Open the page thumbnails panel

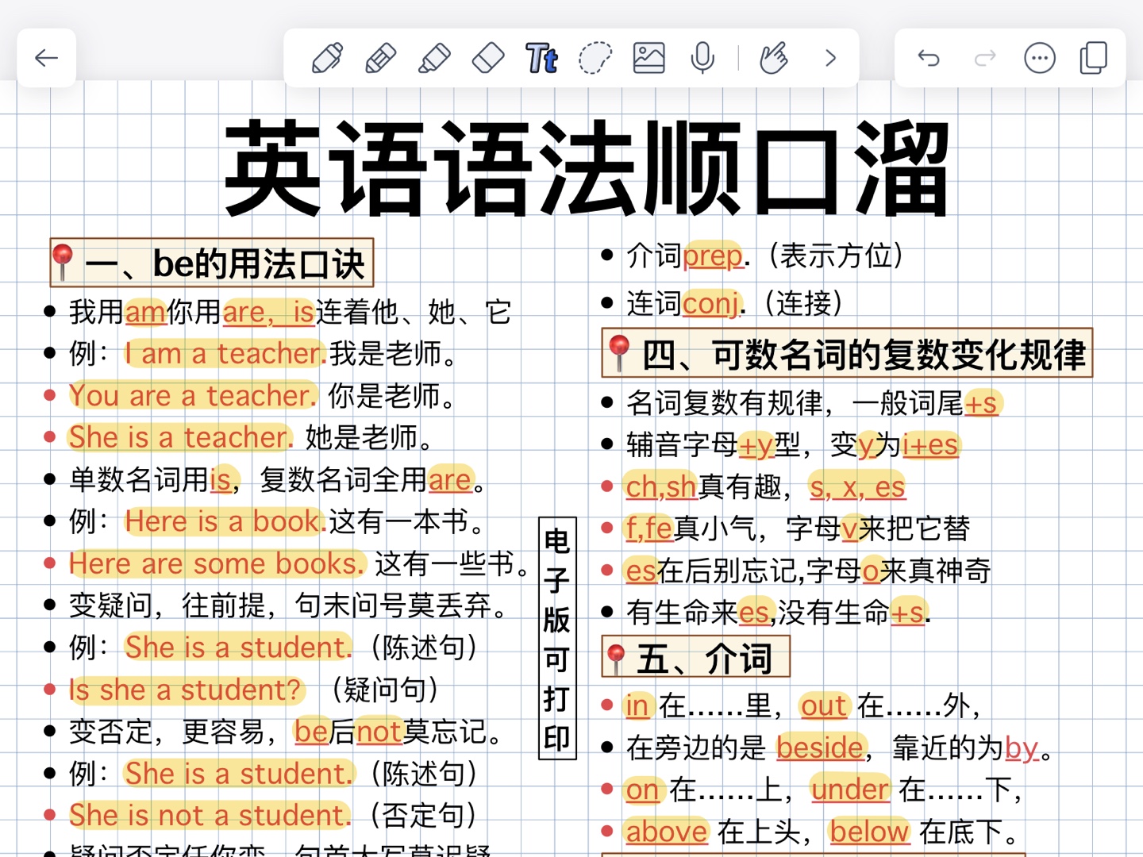(x=1093, y=57)
